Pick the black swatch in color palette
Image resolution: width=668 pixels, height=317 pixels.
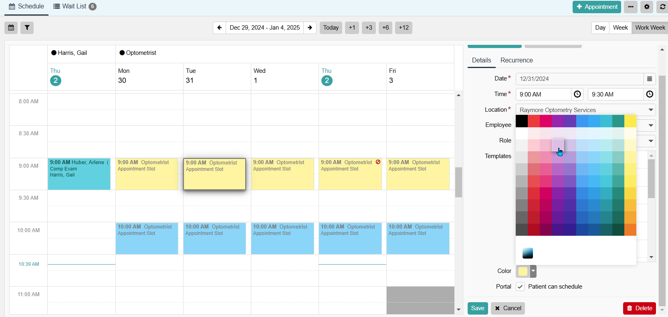tap(522, 121)
